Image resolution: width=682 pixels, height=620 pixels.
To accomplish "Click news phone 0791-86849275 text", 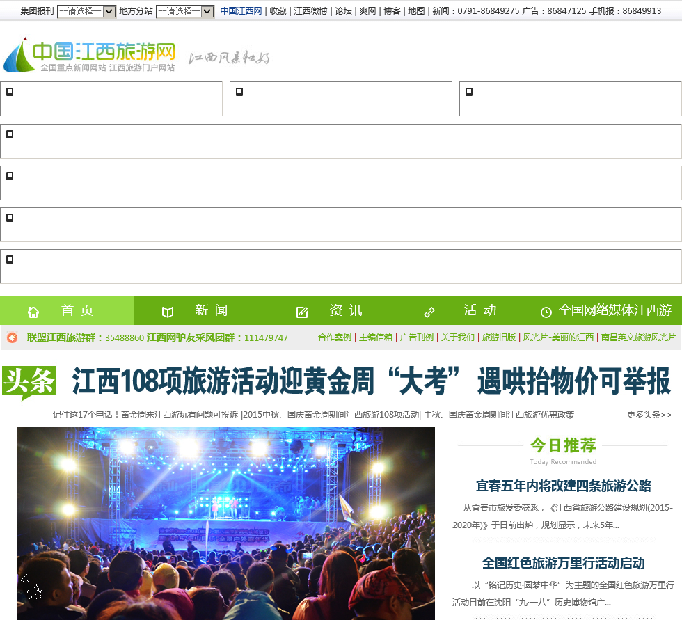I will pos(488,11).
